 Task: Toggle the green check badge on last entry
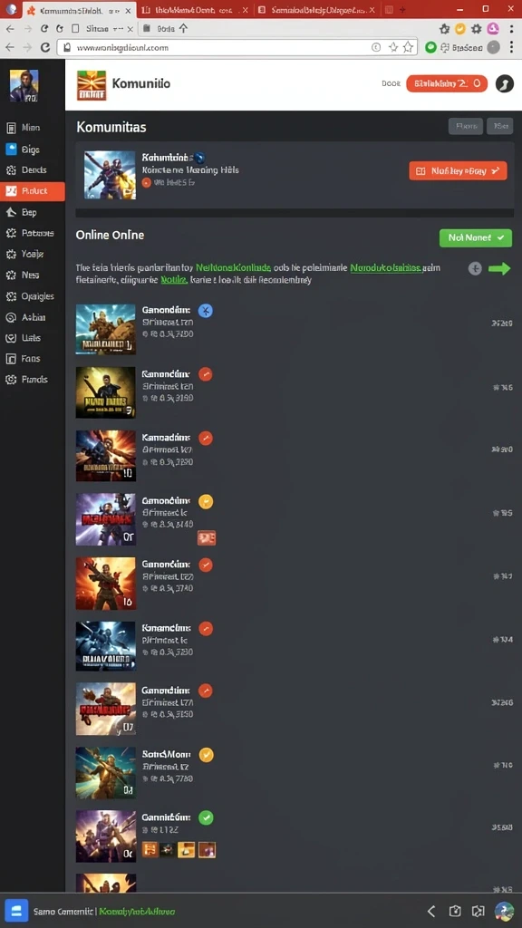tap(206, 817)
